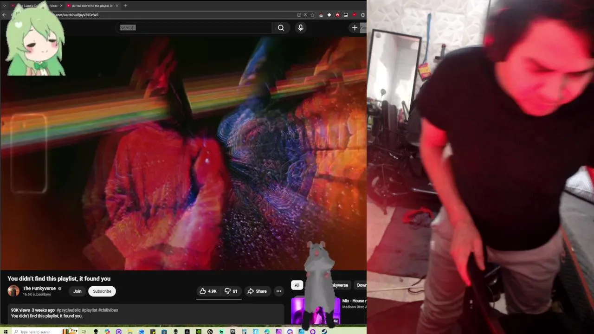Click the YouTube search magnifier button
This screenshot has width=594, height=334.
point(281,28)
